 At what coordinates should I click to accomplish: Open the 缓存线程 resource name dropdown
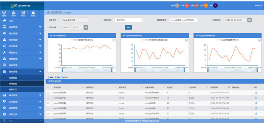(129, 20)
